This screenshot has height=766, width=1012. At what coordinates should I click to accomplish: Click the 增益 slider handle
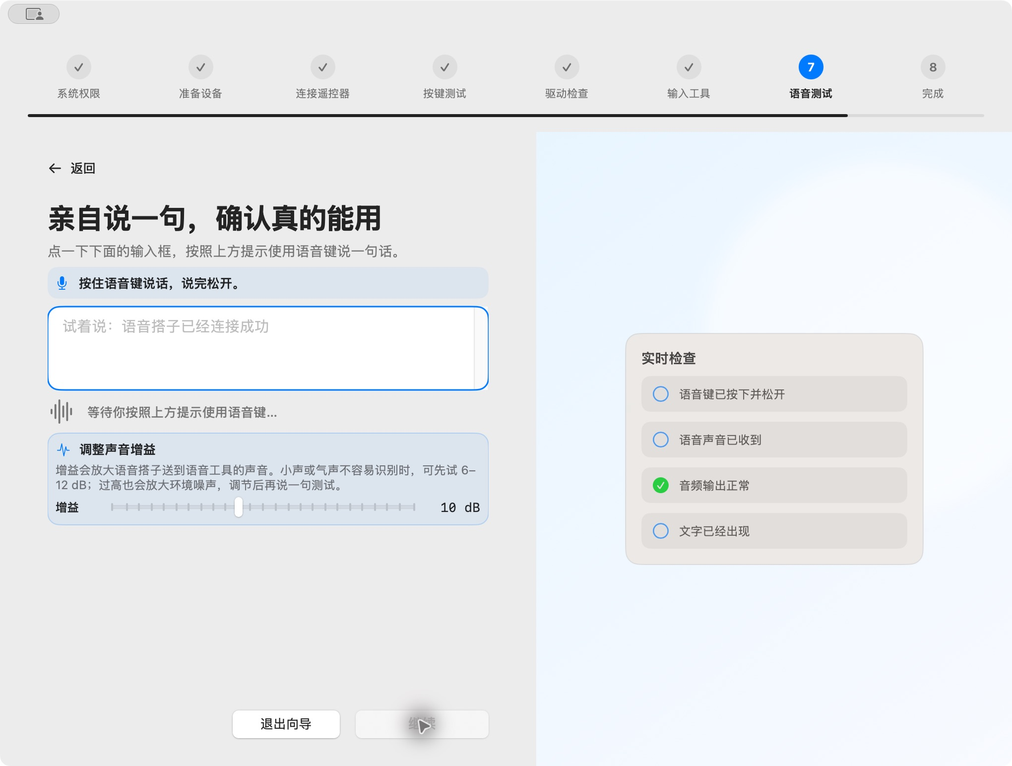click(239, 507)
